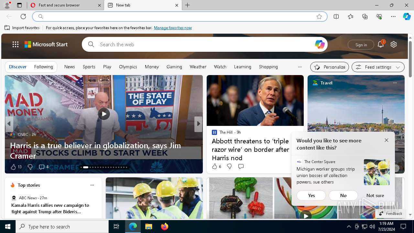Dislike the Jim Cramer story
The image size is (414, 233).
point(30,167)
